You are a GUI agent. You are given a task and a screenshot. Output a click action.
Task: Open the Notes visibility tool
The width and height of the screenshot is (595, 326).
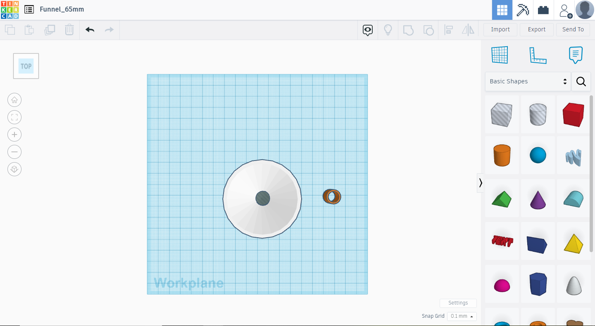[x=368, y=30]
